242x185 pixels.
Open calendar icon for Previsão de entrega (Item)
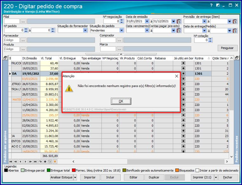click(x=235, y=21)
